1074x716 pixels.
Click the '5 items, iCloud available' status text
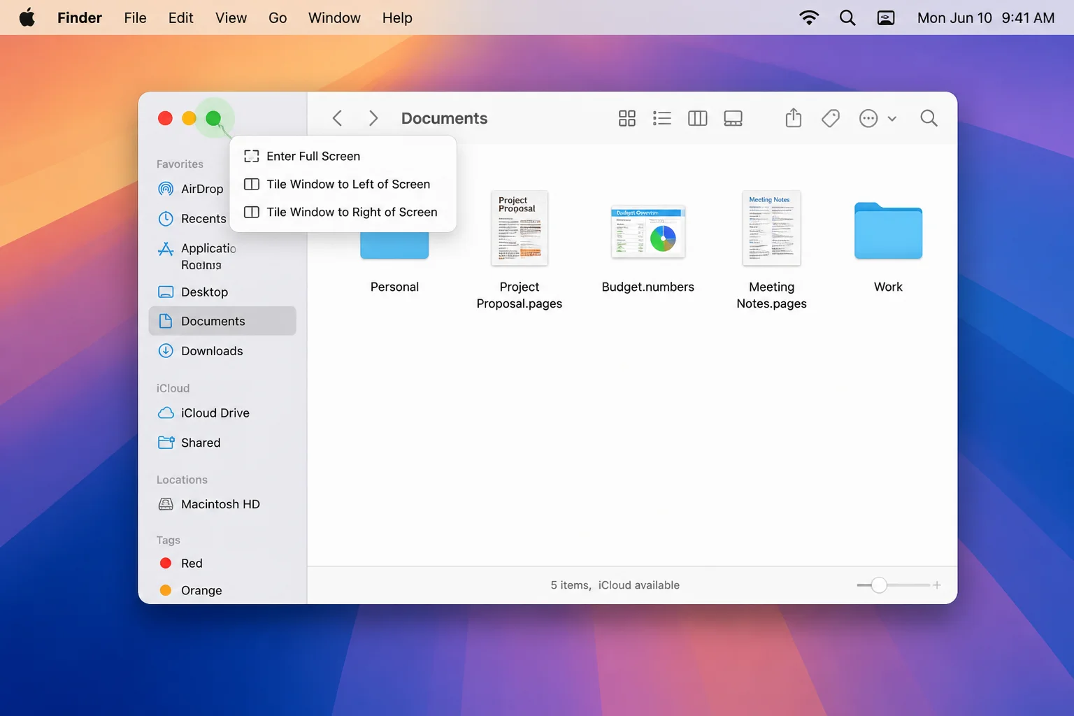point(615,585)
